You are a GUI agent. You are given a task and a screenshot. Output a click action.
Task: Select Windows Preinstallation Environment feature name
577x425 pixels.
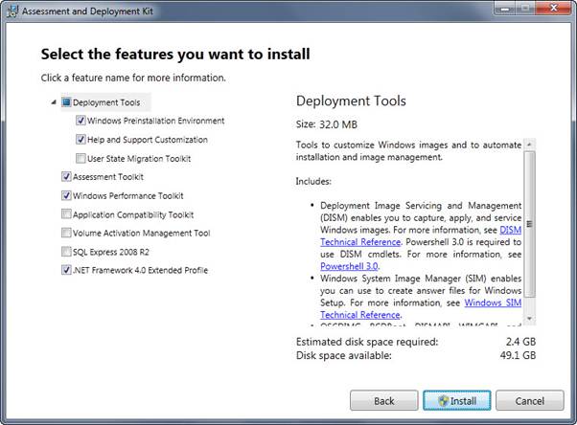pyautogui.click(x=155, y=121)
